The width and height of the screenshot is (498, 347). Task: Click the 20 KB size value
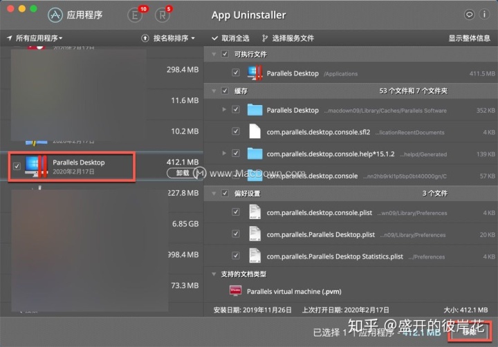487,235
